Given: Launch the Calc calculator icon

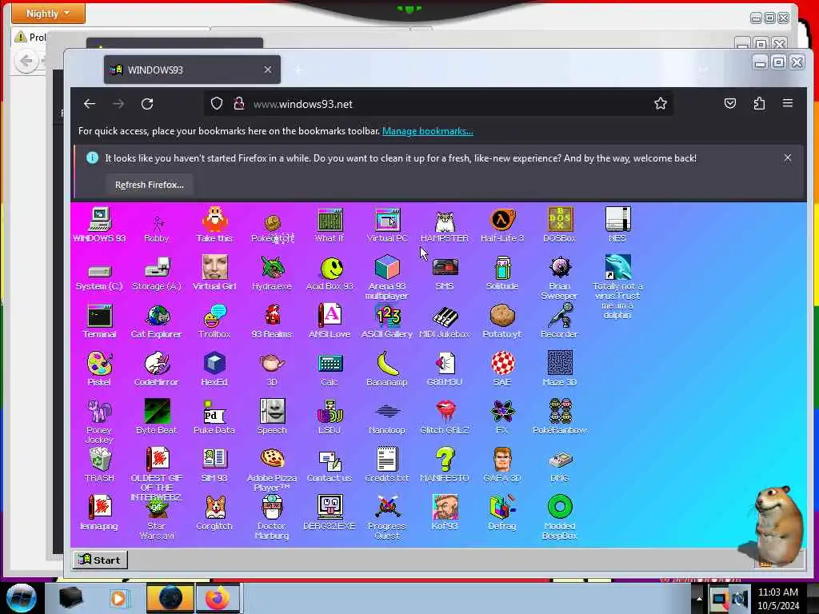Looking at the screenshot, I should 330,369.
